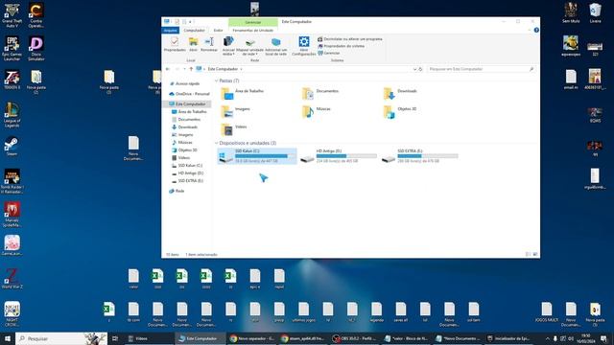Click the up-one-level arrow
The image size is (614, 345).
coord(191,69)
